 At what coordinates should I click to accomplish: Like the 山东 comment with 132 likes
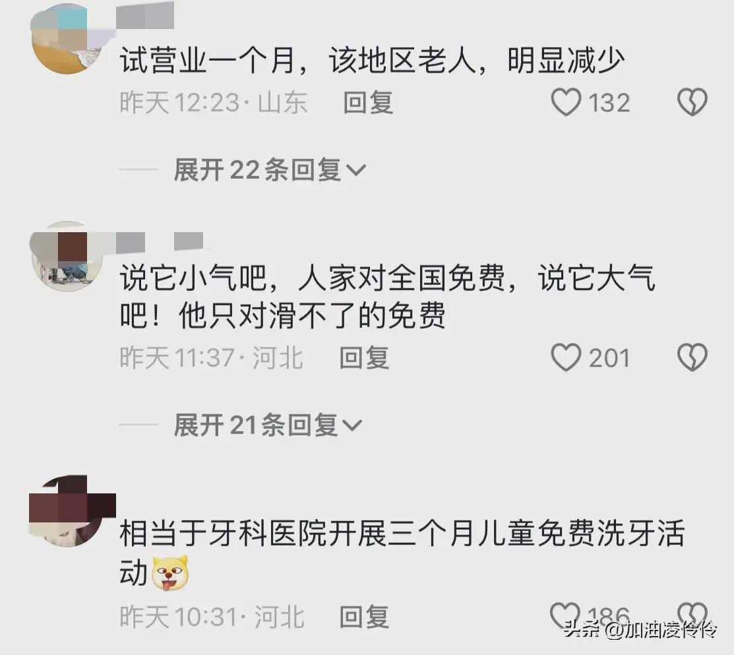click(566, 102)
